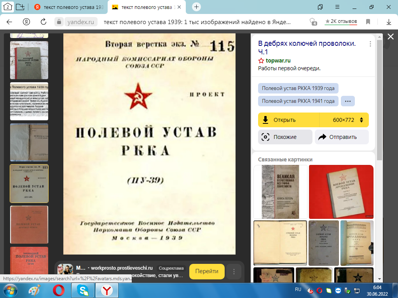Viewport: 398px width, 298px height.
Task: Open related image of book on red background
Action: [x=341, y=192]
